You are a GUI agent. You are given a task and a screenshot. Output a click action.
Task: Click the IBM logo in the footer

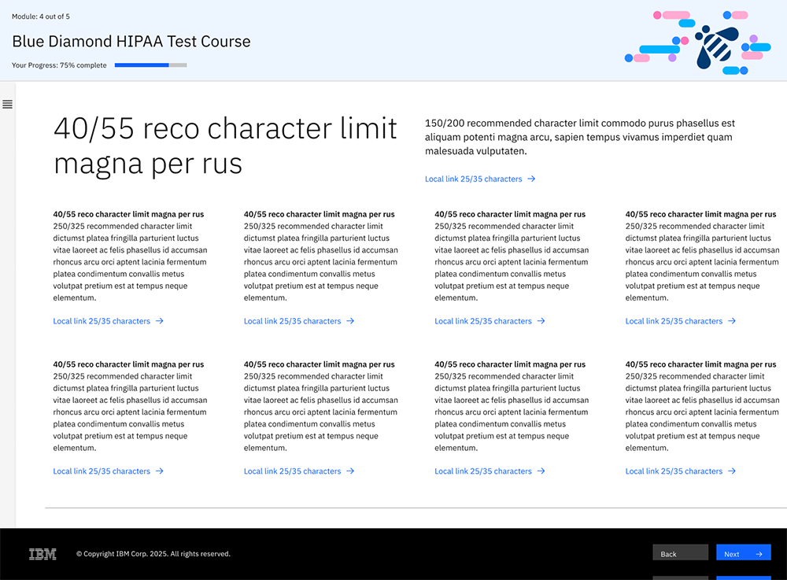pos(42,554)
